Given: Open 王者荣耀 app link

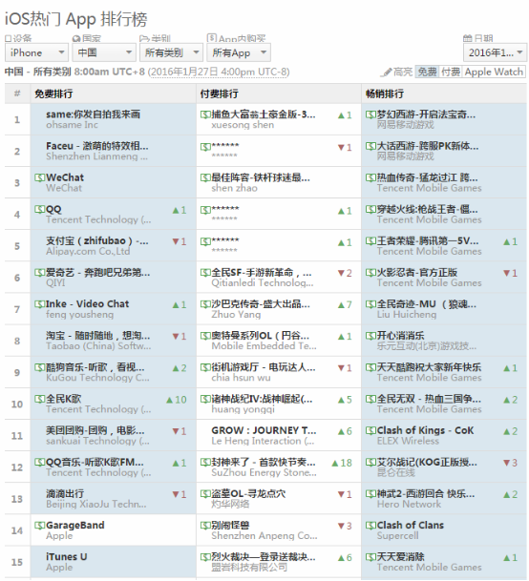Looking at the screenshot, I should [428, 240].
